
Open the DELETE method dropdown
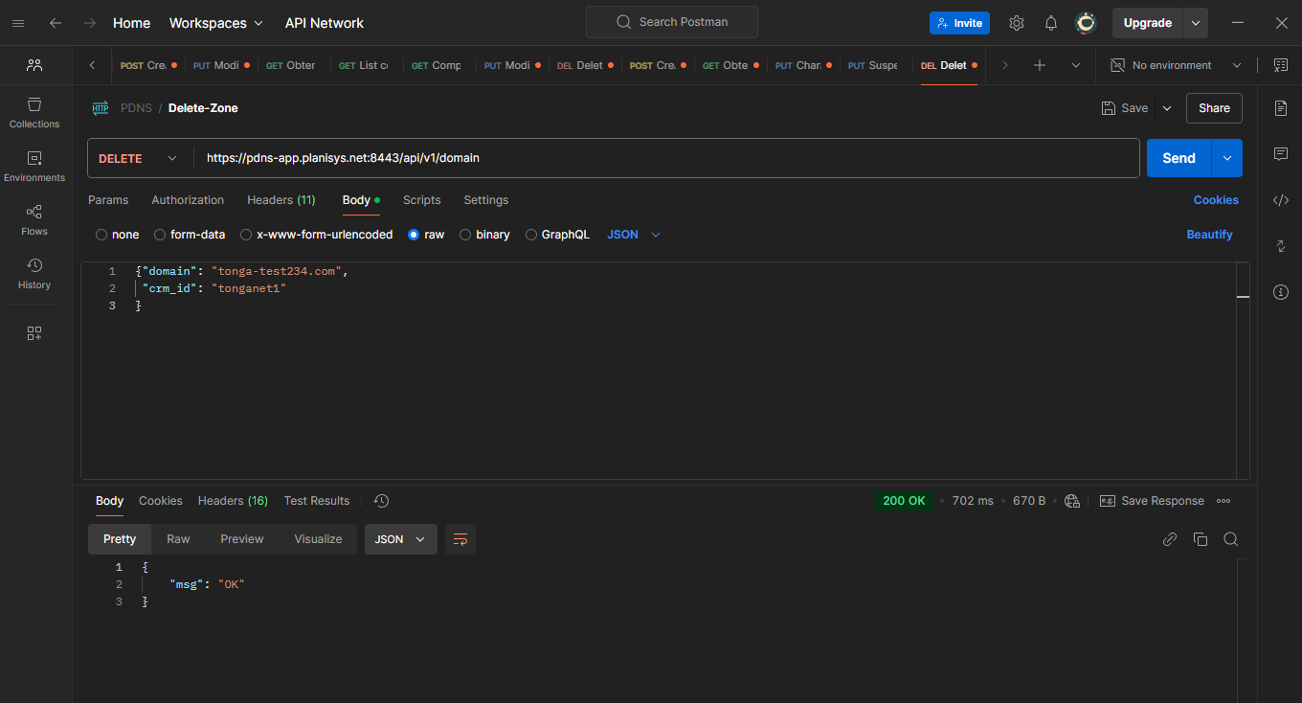139,158
